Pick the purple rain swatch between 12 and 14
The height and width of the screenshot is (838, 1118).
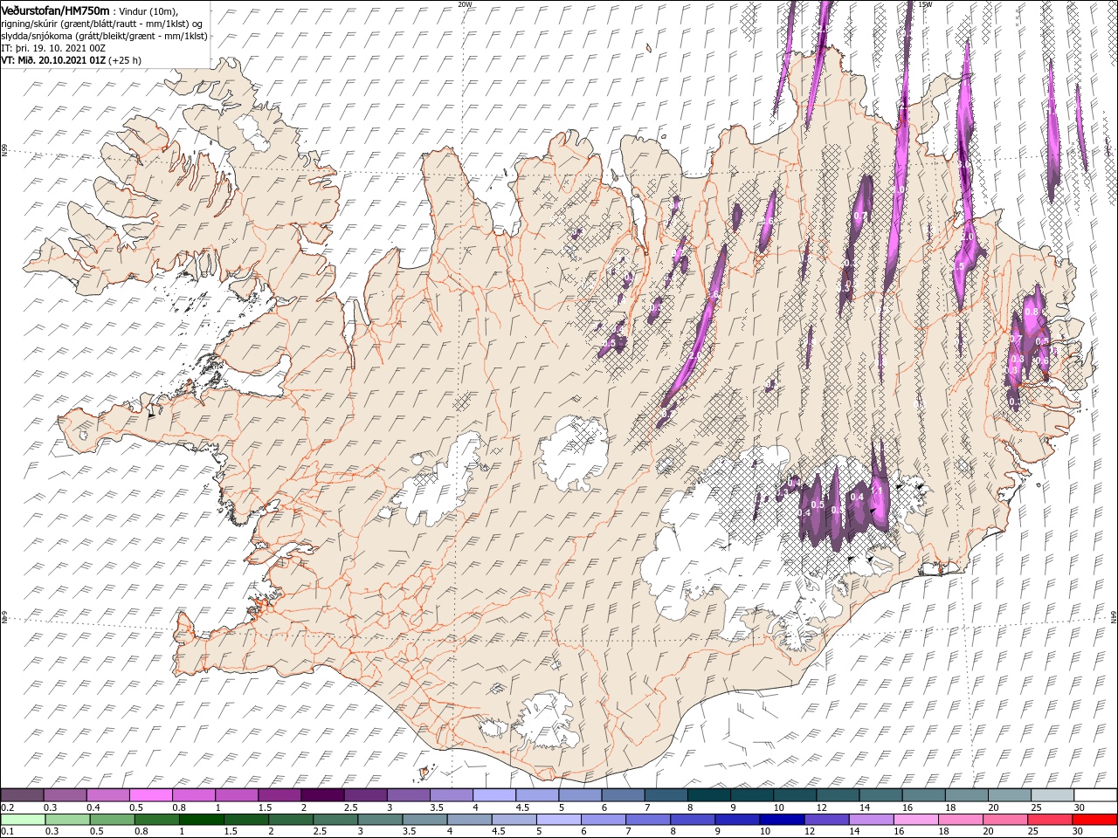[x=826, y=820]
